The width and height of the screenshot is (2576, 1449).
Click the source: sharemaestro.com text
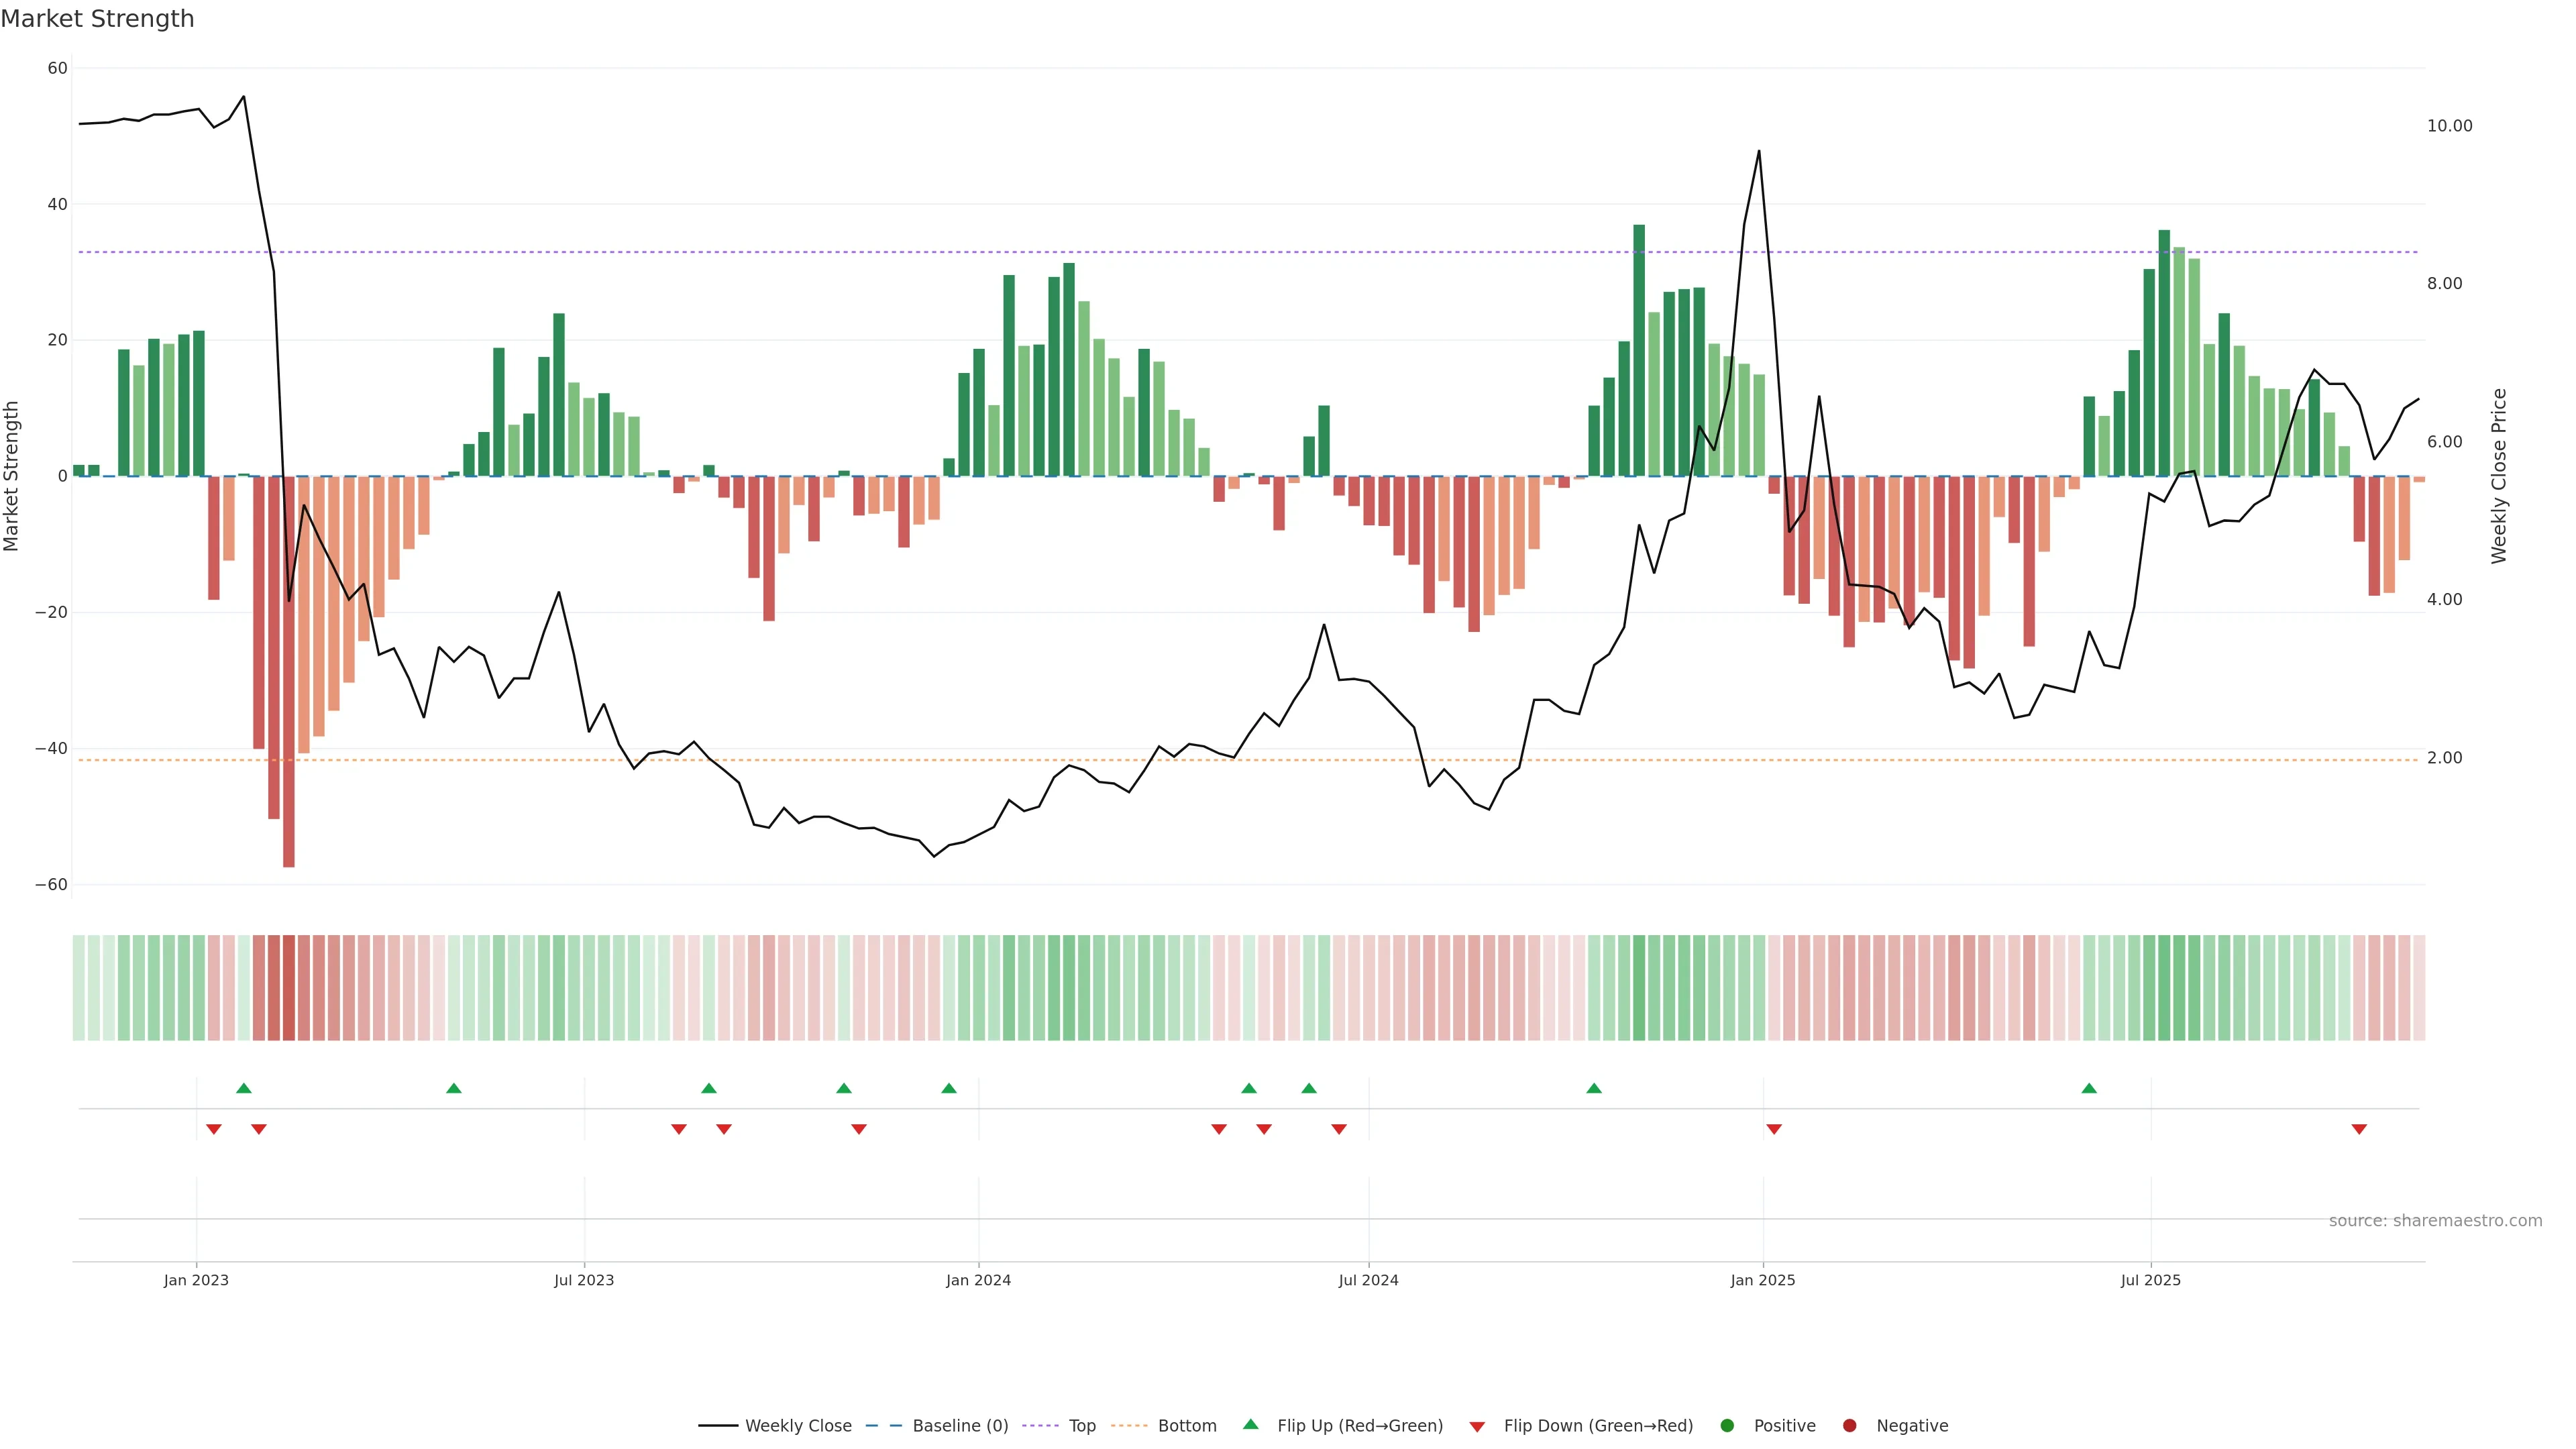2435,1221
